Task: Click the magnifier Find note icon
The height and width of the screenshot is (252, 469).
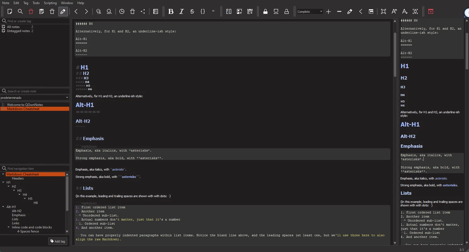Action: pyautogui.click(x=20, y=12)
